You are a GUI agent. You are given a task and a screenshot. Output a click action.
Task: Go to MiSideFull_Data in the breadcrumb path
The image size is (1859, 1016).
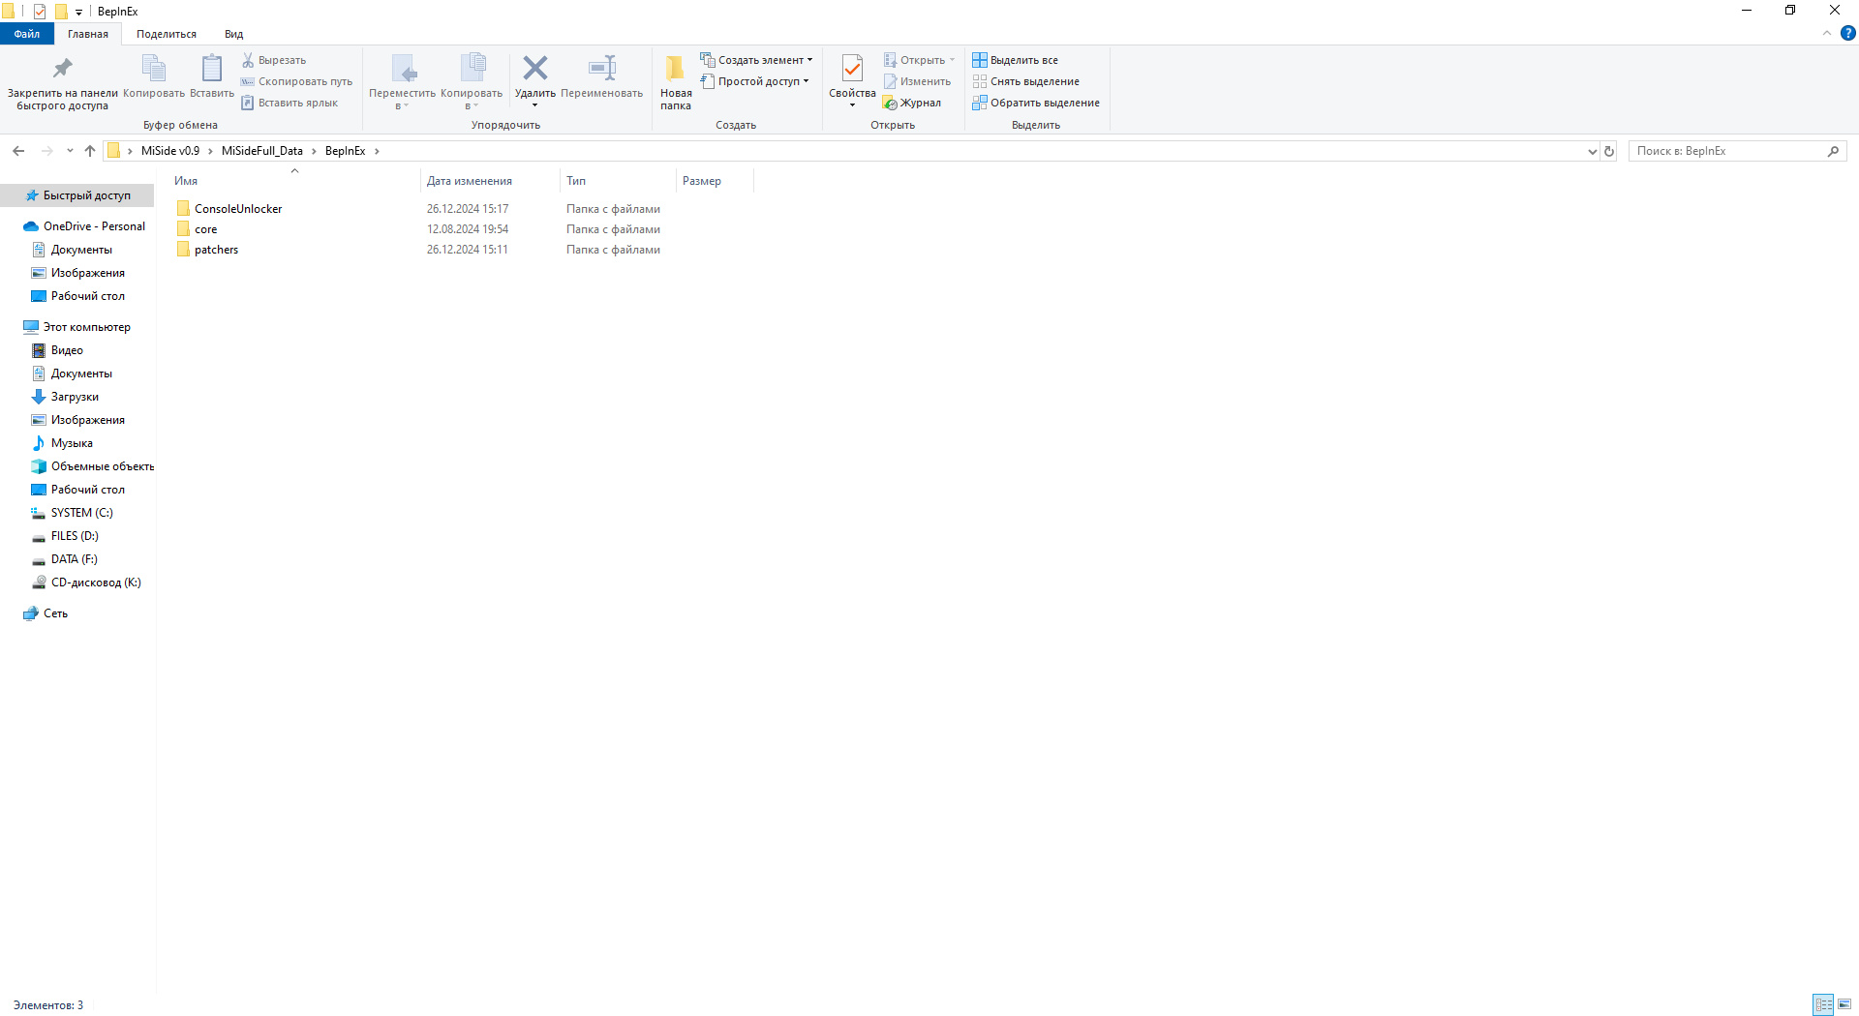pos(261,151)
